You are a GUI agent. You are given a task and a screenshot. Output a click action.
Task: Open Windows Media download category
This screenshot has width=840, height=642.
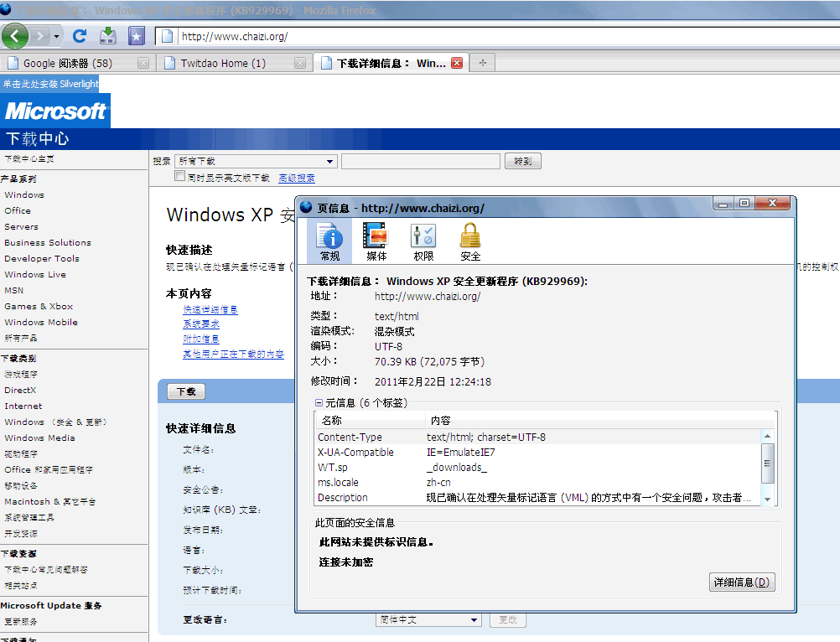pyautogui.click(x=39, y=438)
